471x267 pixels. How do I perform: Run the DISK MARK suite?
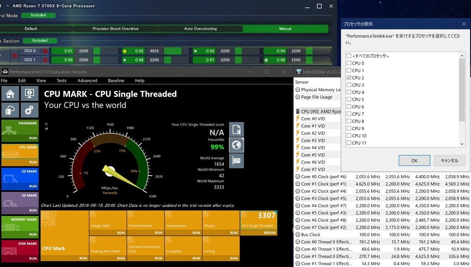pyautogui.click(x=33, y=258)
